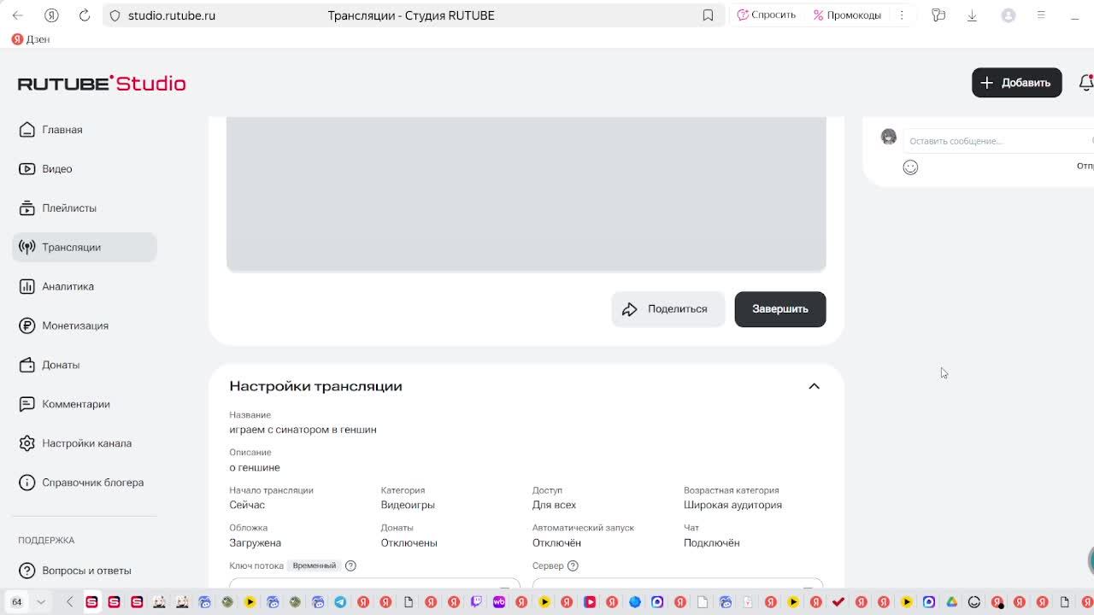This screenshot has height=615, width=1094.
Task: Click the Подключён chat status
Action: 711,542
